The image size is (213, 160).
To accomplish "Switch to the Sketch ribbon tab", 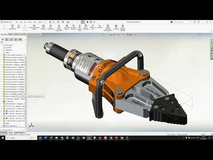I will (11, 34).
